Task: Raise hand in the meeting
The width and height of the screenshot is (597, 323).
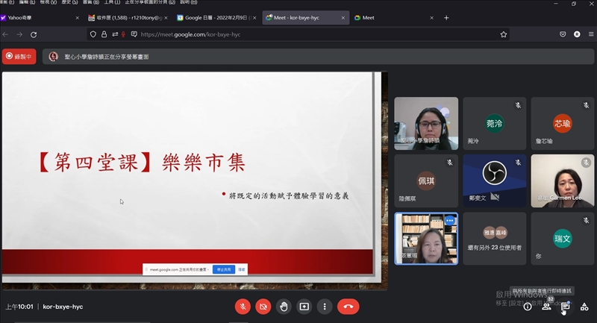Action: coord(284,306)
